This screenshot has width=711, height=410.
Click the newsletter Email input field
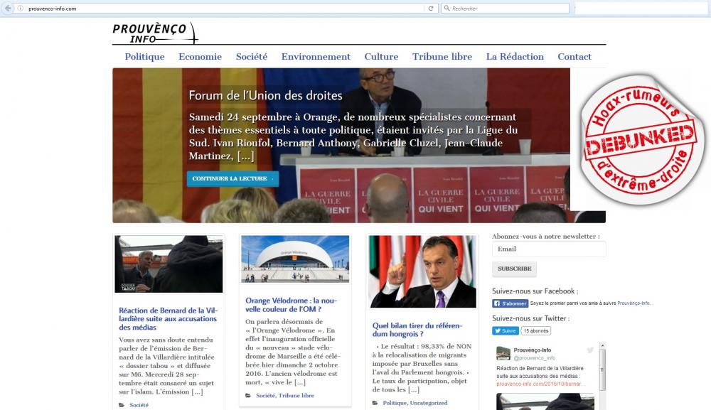coord(549,249)
